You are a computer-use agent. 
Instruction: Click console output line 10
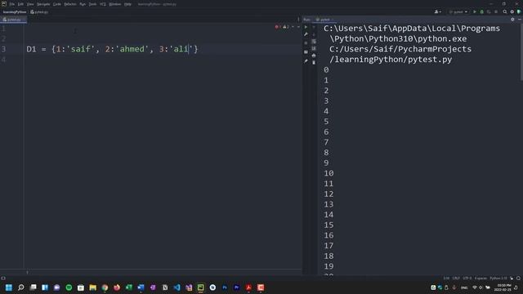(329, 173)
